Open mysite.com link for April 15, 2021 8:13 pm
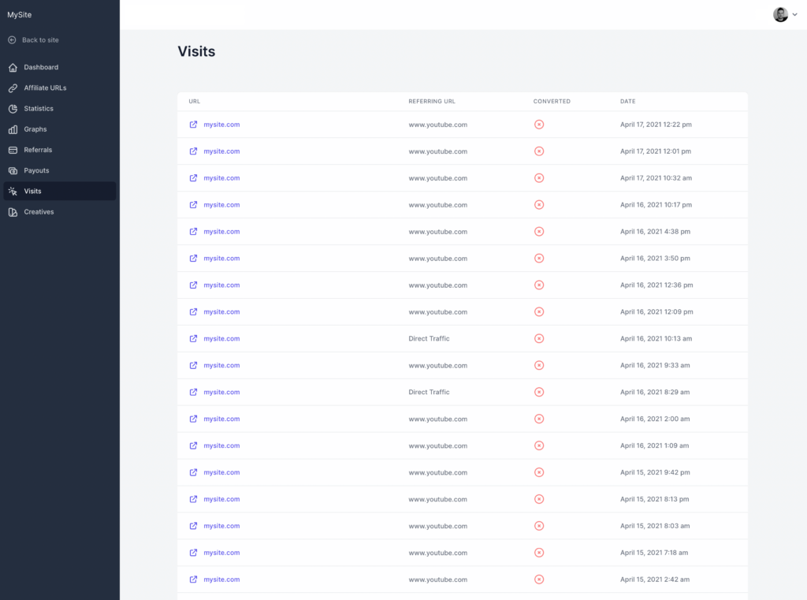Screen dimensions: 807x600 pos(221,499)
